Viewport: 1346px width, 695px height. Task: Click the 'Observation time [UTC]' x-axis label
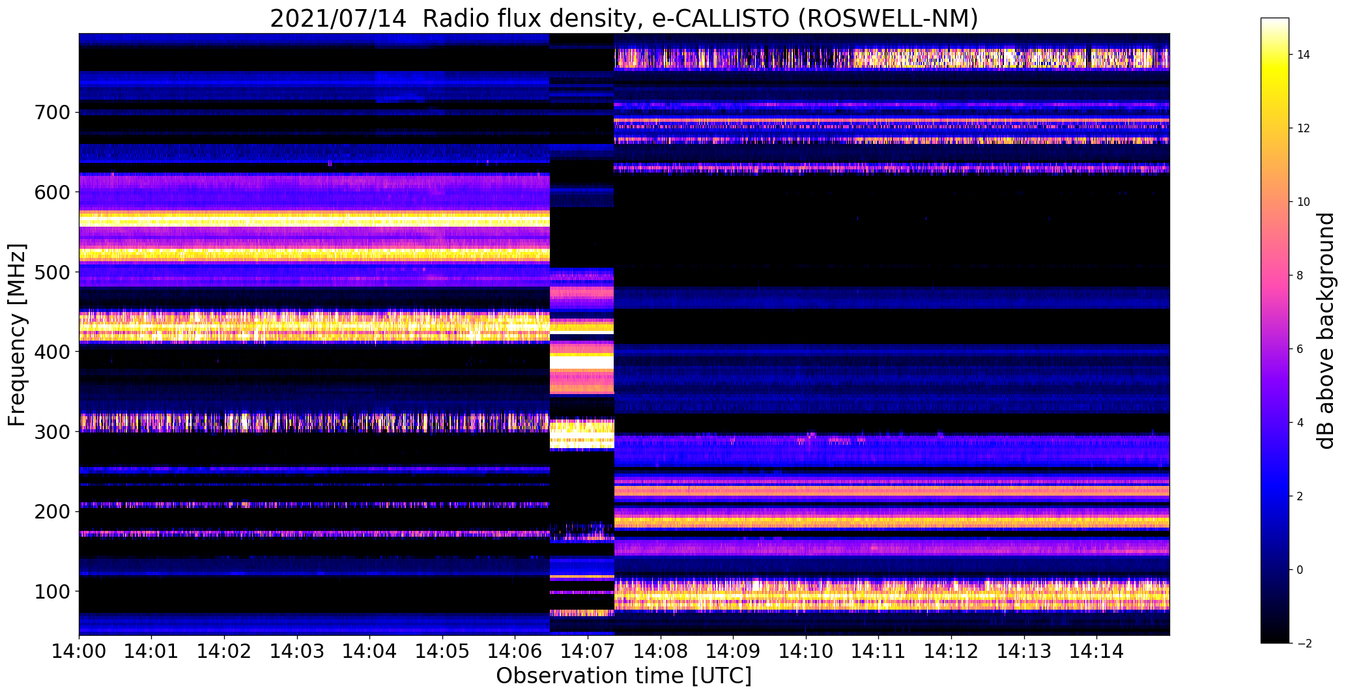click(624, 676)
